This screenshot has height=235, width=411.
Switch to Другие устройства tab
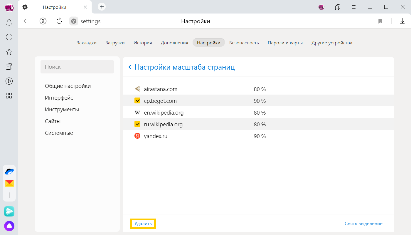click(x=332, y=43)
